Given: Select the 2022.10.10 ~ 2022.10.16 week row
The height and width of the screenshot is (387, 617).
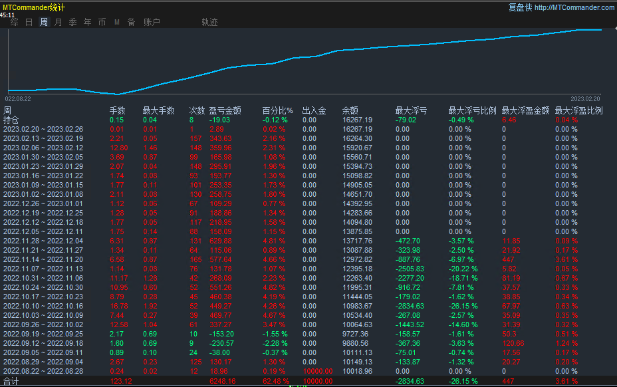Looking at the screenshot, I should [x=43, y=306].
